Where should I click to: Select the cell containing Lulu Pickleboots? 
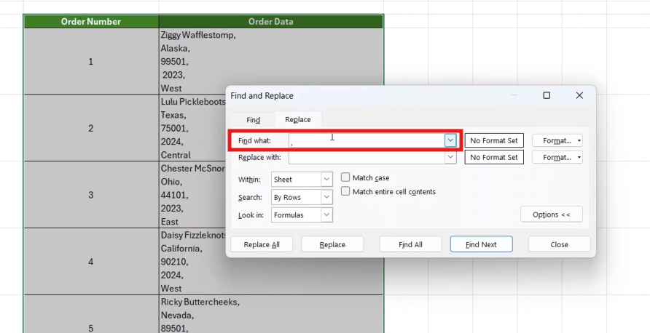coord(192,128)
